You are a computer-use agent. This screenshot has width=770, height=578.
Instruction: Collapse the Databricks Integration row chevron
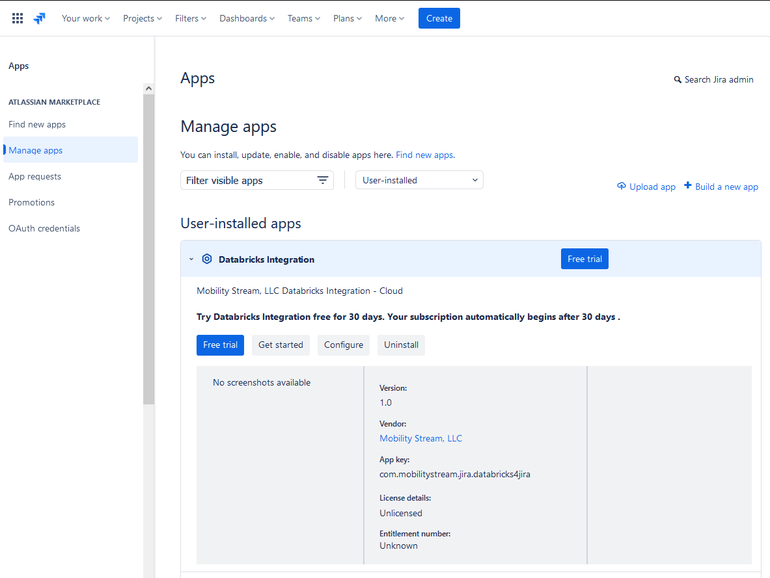coord(191,259)
